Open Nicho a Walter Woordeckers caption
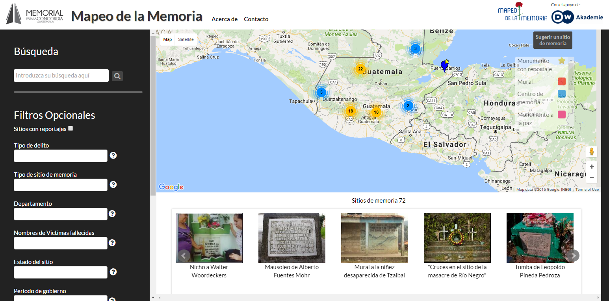This screenshot has width=609, height=301. (209, 271)
